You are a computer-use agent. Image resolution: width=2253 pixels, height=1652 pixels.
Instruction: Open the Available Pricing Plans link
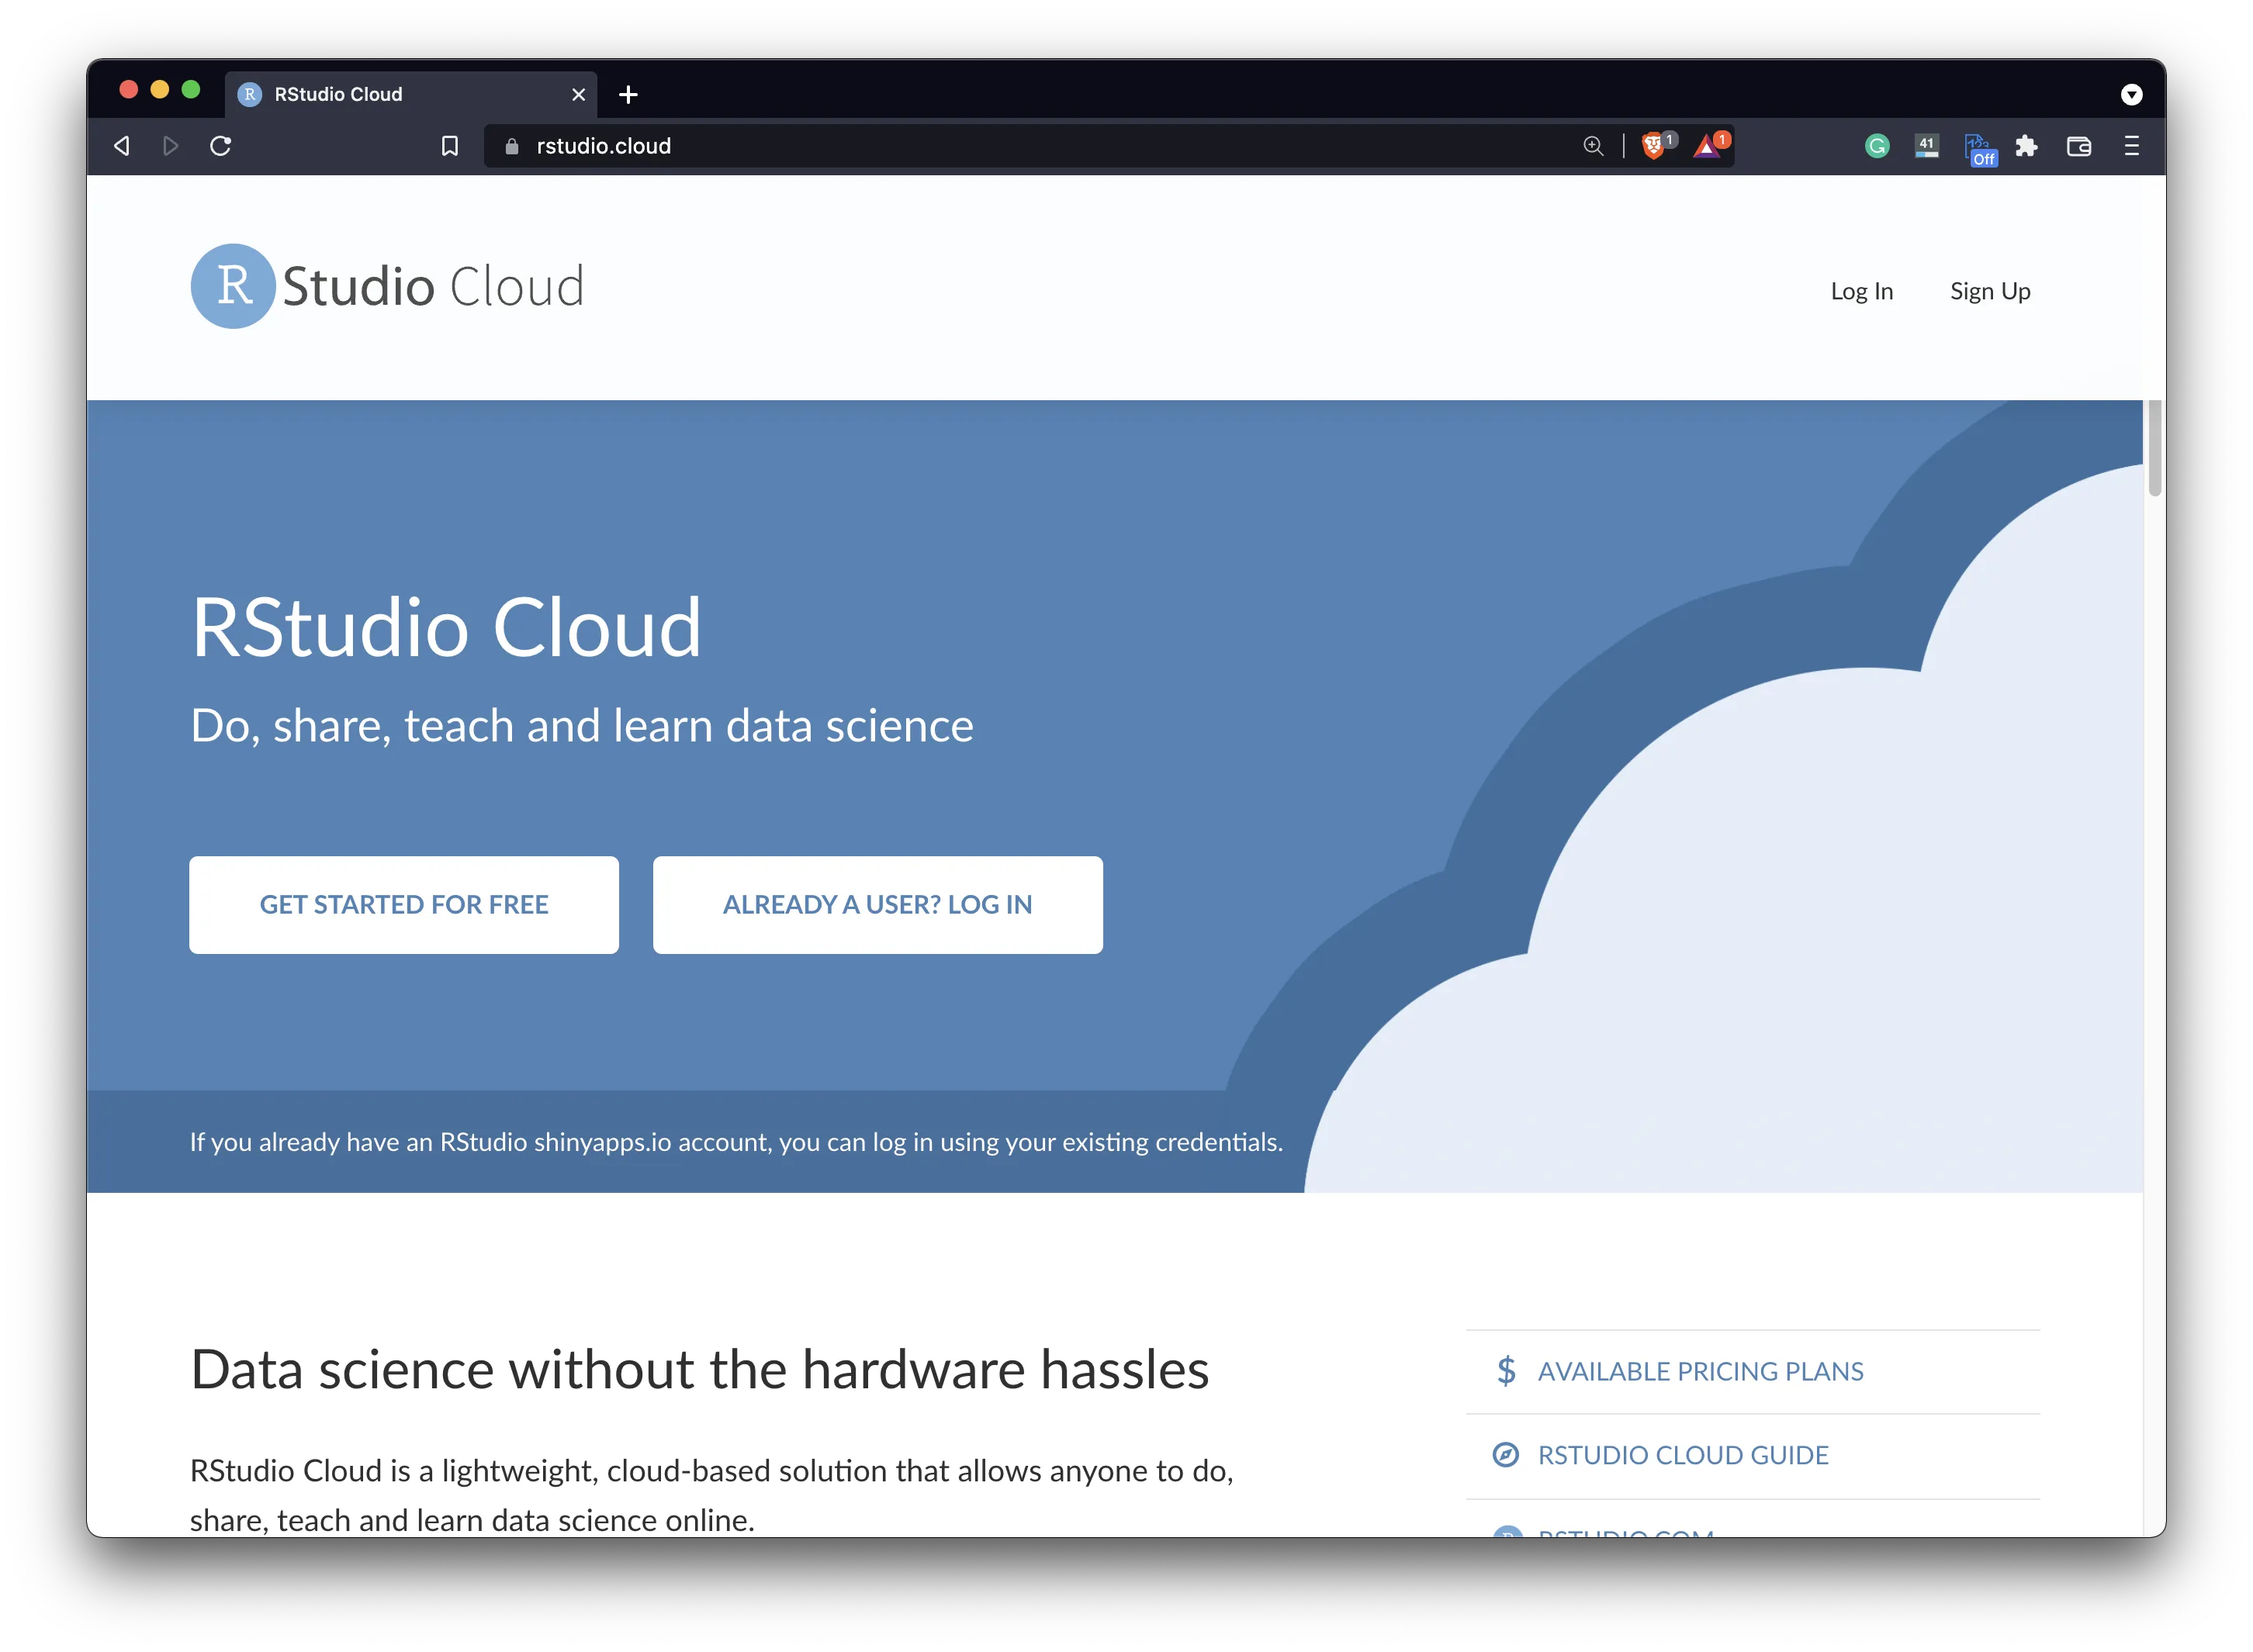click(1700, 1372)
